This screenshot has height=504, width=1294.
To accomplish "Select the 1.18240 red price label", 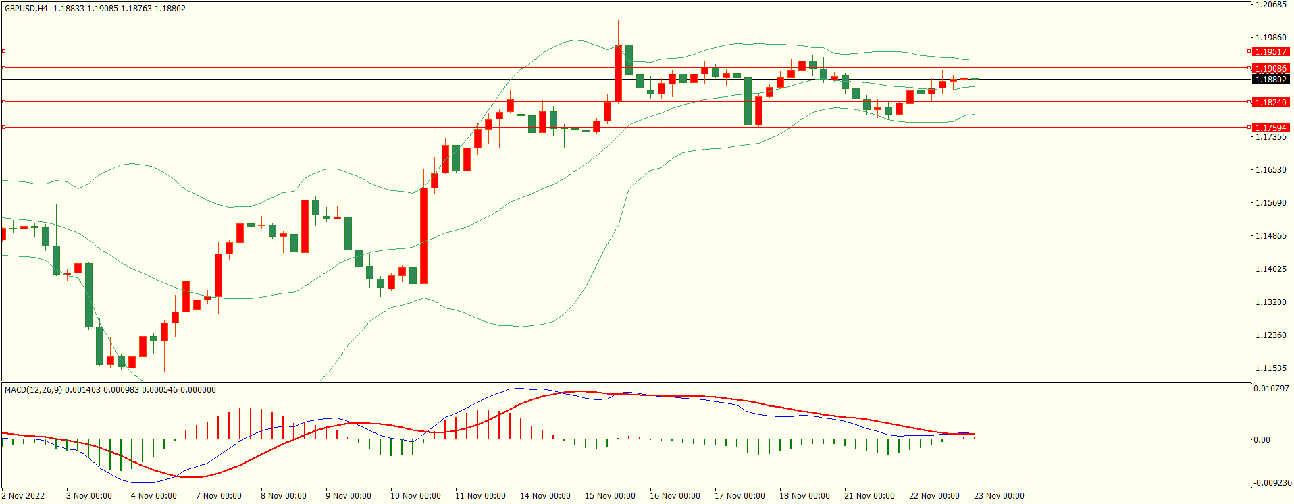I will 1270,103.
